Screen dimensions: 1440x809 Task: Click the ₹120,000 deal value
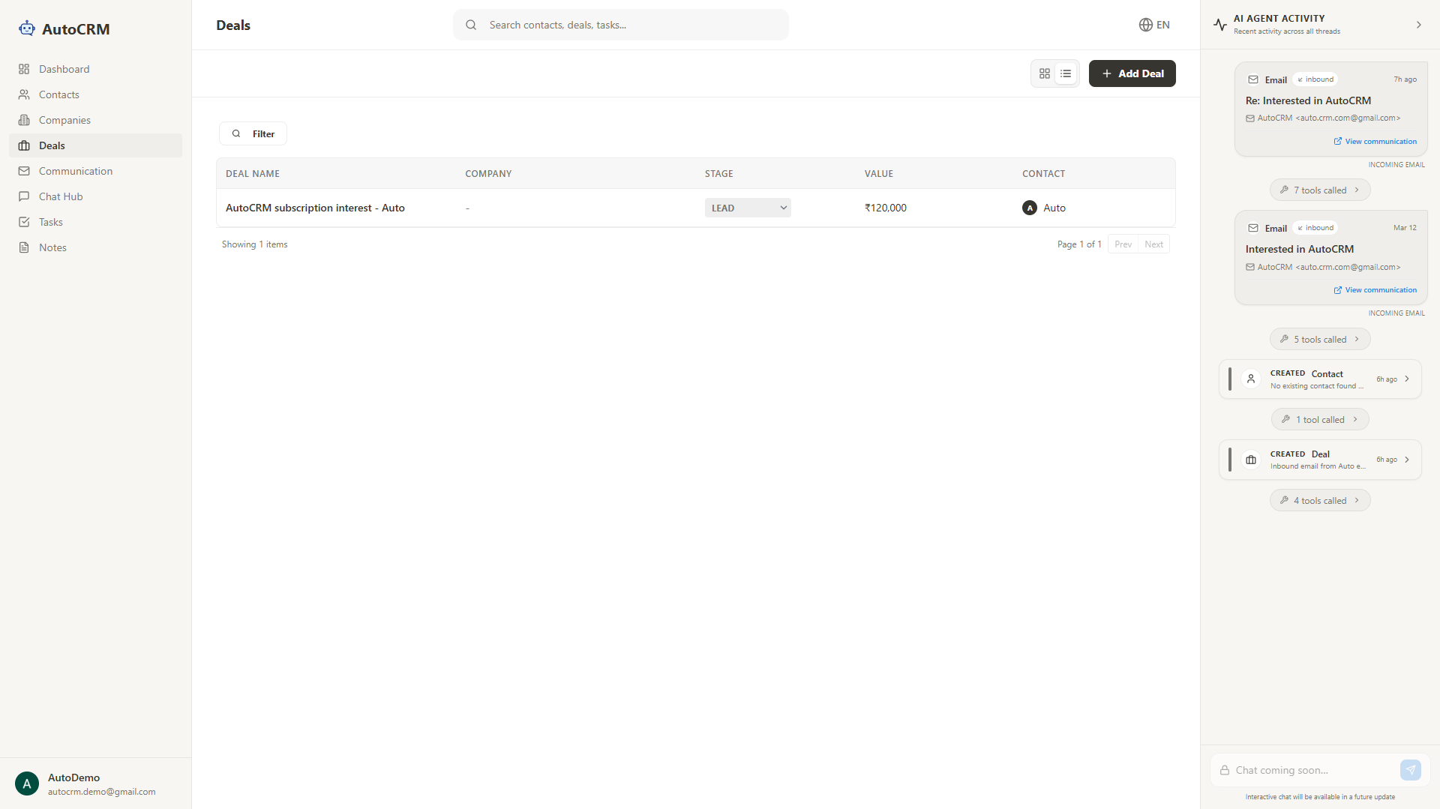click(886, 208)
